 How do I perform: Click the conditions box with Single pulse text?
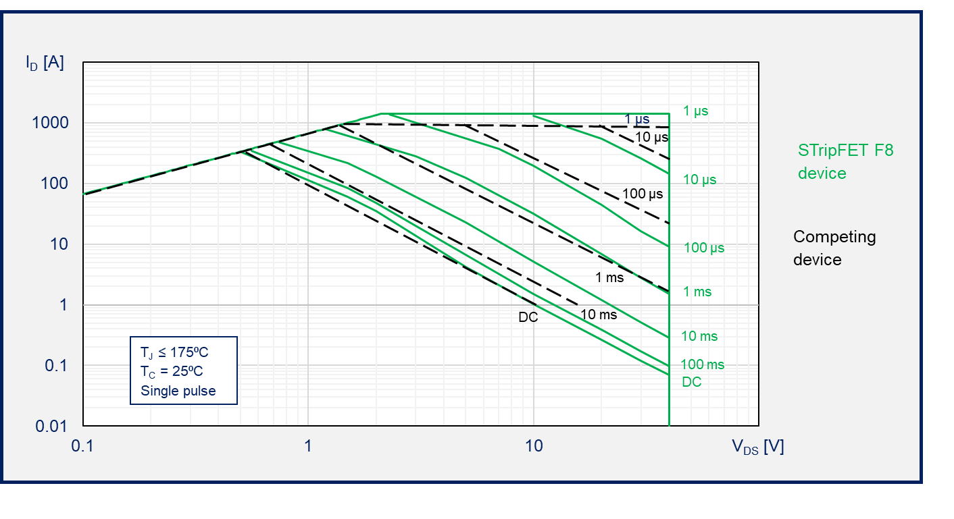pyautogui.click(x=183, y=371)
